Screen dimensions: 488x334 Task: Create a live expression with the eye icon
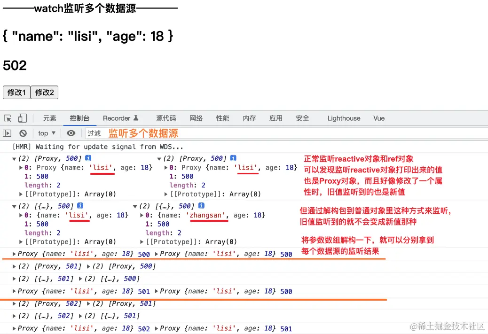(71, 133)
